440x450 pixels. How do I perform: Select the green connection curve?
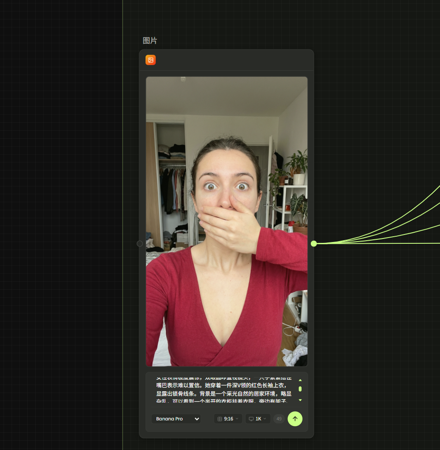pyautogui.click(x=397, y=225)
